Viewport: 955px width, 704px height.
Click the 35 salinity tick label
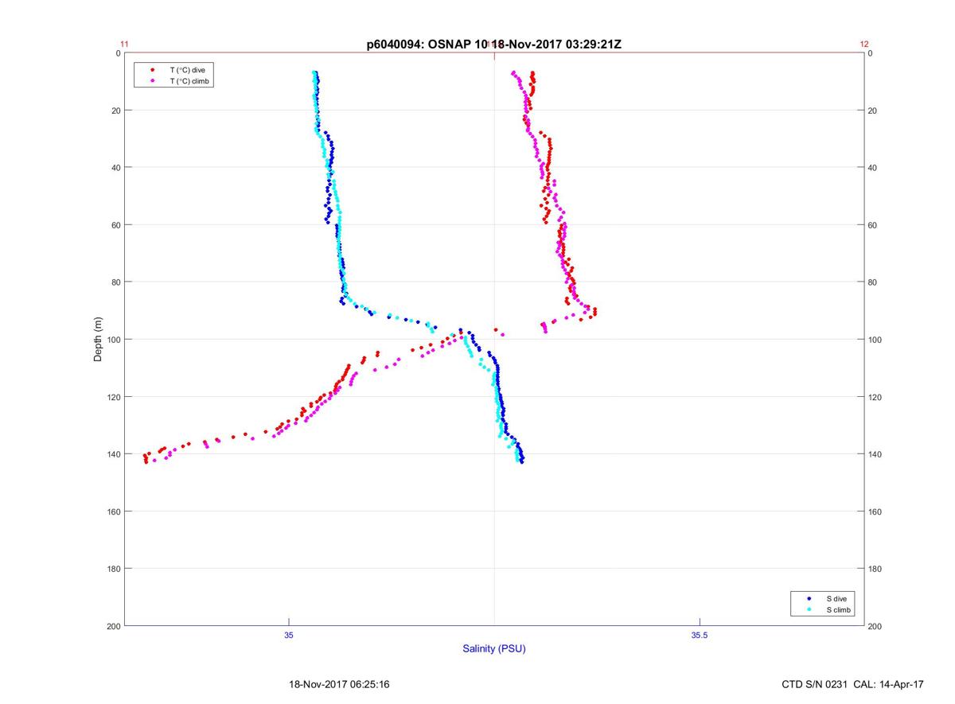click(x=289, y=635)
